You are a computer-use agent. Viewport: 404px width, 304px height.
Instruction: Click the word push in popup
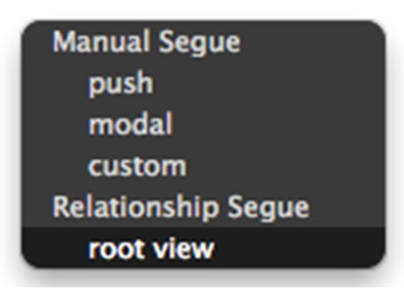coord(120,84)
